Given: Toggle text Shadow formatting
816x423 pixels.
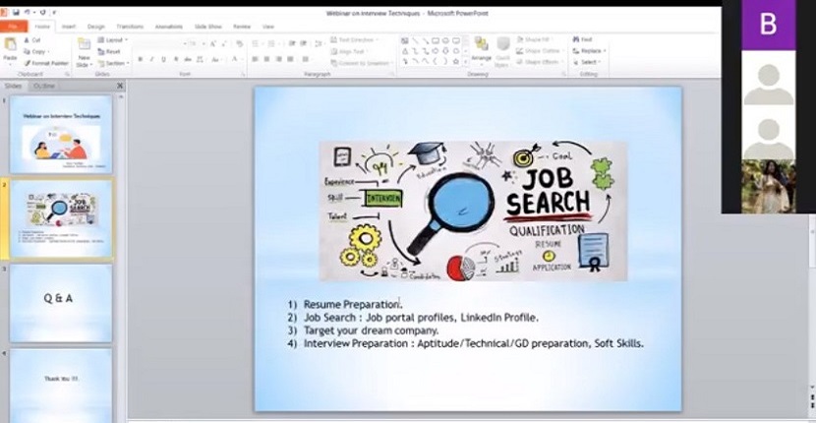Looking at the screenshot, I should tap(176, 59).
